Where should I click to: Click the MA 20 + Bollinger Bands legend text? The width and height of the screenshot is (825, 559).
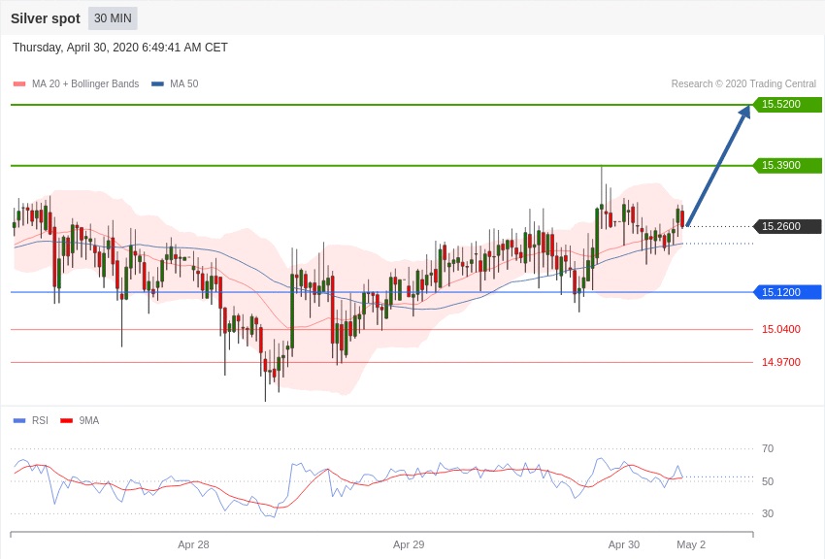pyautogui.click(x=85, y=84)
